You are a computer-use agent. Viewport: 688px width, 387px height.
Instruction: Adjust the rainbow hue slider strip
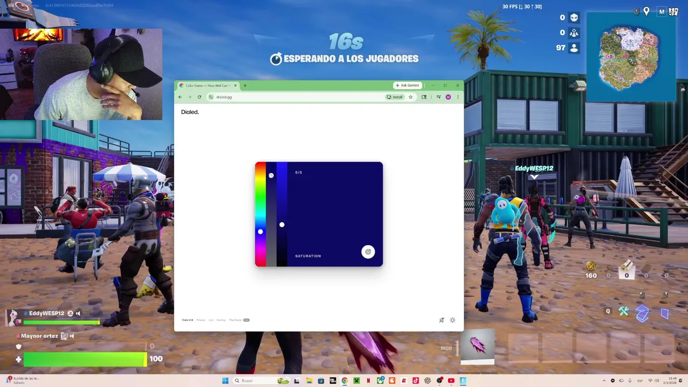coord(260,214)
